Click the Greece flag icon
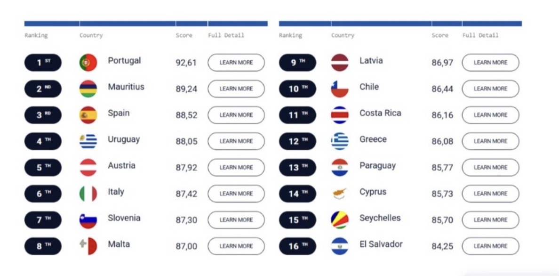 point(340,141)
